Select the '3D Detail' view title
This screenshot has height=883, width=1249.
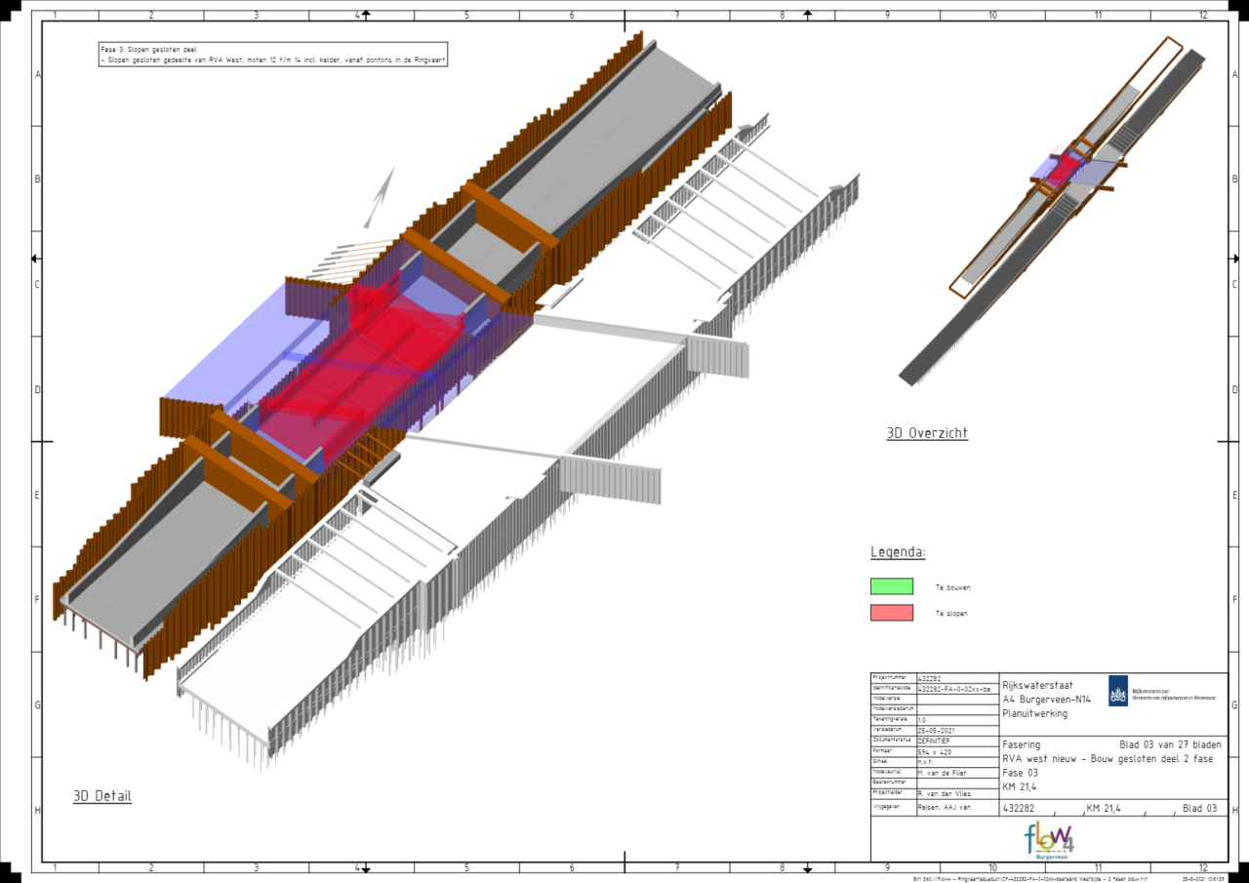(101, 796)
